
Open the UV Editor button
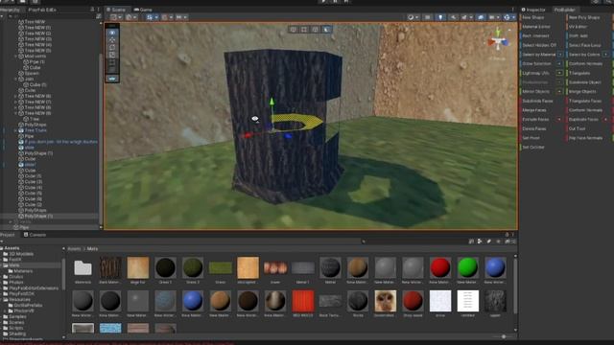578,27
